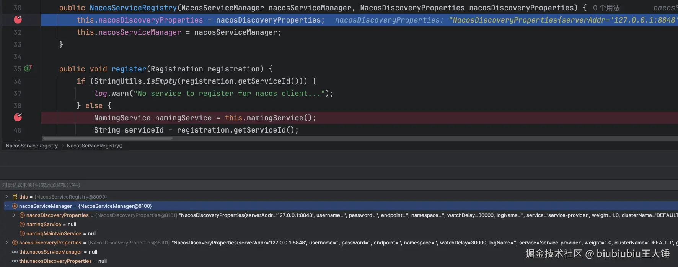Select this.nacosServiceManager = null watch
678x267 pixels.
(x=339, y=252)
